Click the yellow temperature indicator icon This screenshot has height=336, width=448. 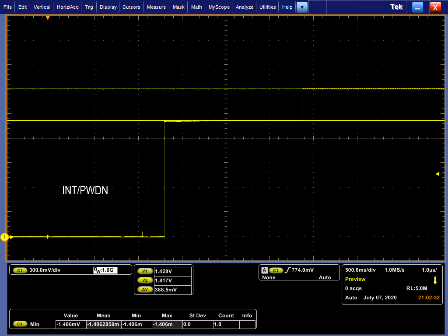tap(435, 280)
